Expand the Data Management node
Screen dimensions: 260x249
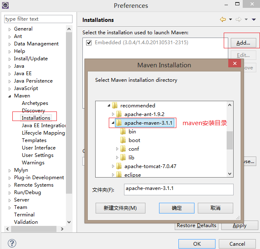pyautogui.click(x=9, y=44)
